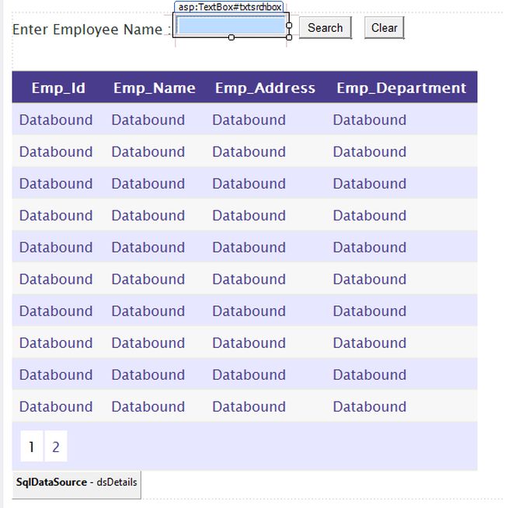Click the last row Emp_Name Databound cell
Image resolution: width=505 pixels, height=508 pixels.
coord(148,406)
